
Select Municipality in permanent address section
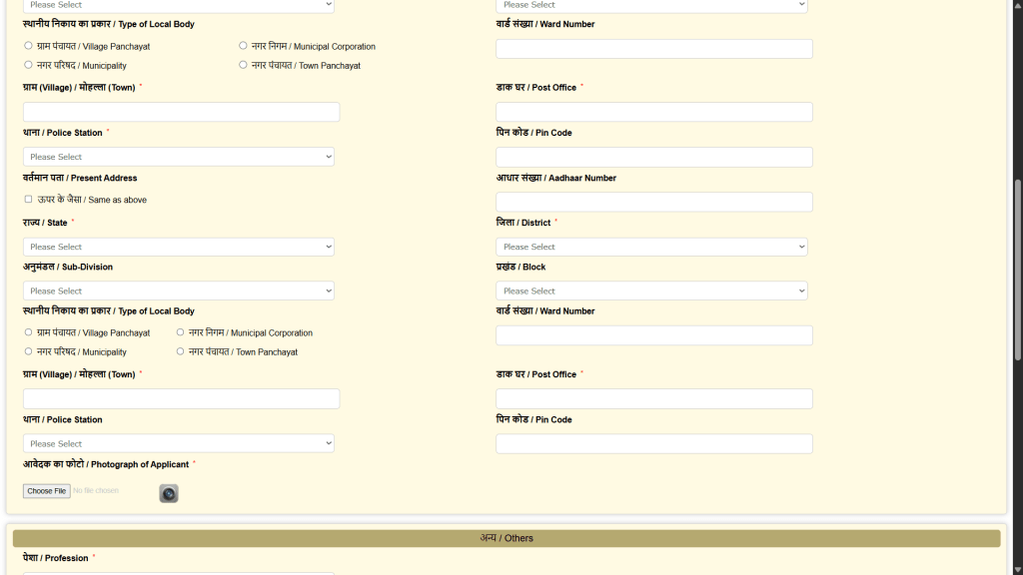tap(28, 65)
